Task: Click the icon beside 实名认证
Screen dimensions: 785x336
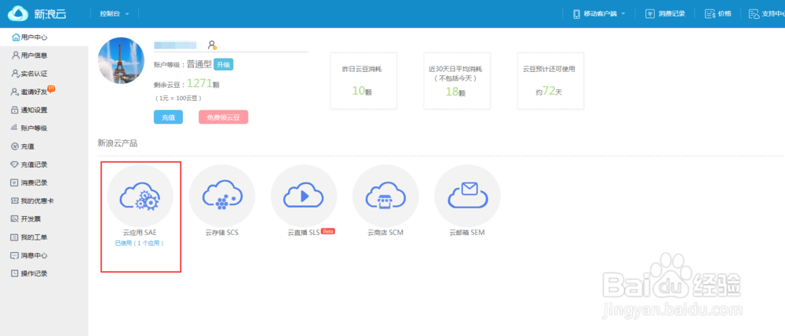Action: tap(15, 74)
